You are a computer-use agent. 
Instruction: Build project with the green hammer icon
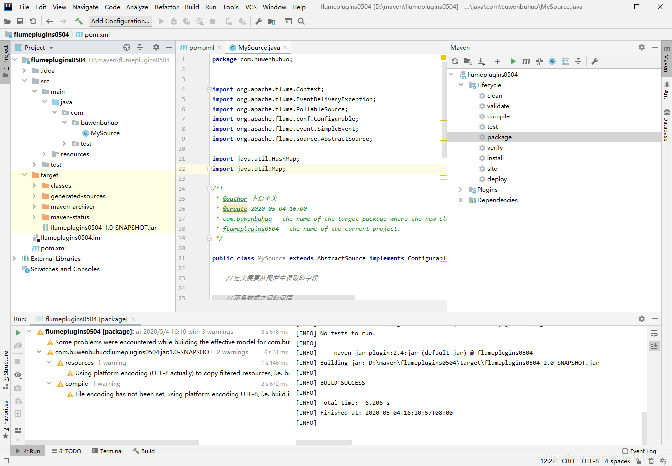pos(79,21)
